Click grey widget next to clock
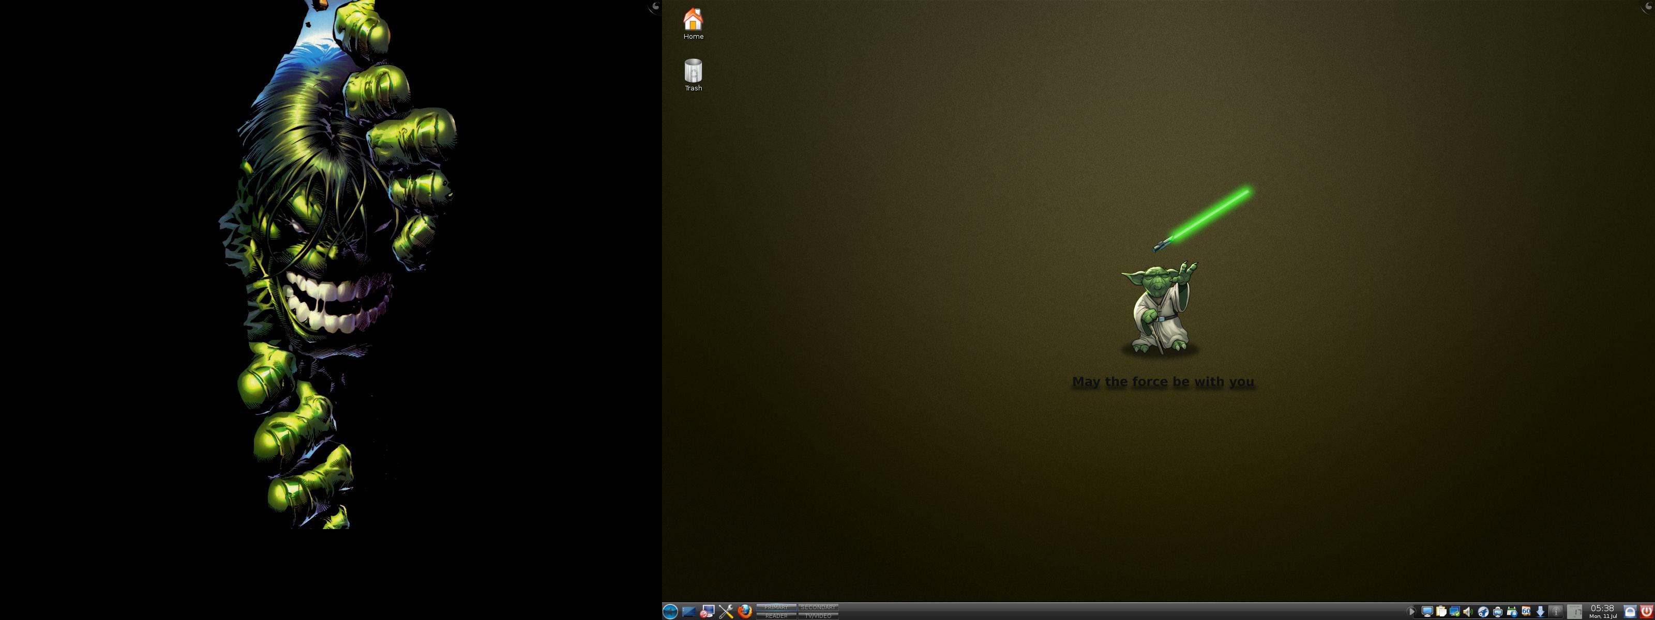This screenshot has height=620, width=1655. [x=1575, y=612]
